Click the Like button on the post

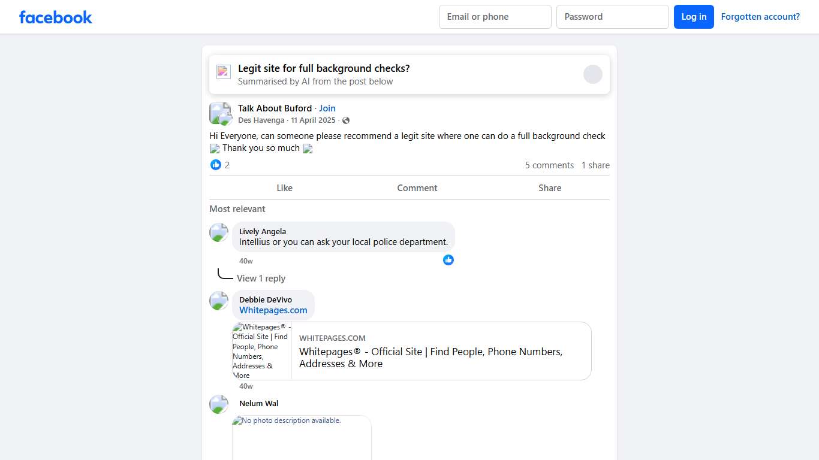[284, 187]
